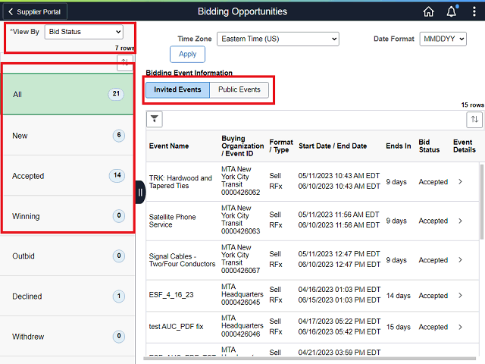Image resolution: width=485 pixels, height=364 pixels.
Task: Click the 14 days Ends In value
Action: [398, 296]
